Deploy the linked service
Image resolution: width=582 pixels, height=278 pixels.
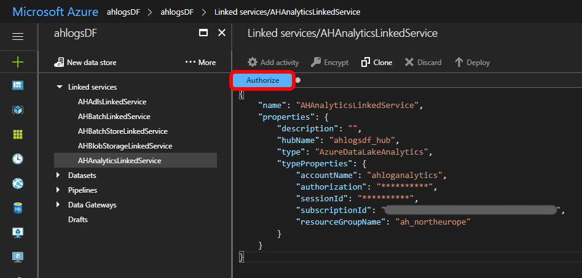click(472, 62)
